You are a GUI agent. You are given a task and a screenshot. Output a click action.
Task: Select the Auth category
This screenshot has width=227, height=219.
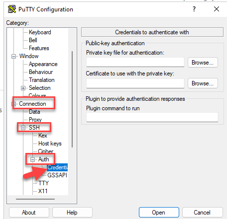pyautogui.click(x=44, y=159)
